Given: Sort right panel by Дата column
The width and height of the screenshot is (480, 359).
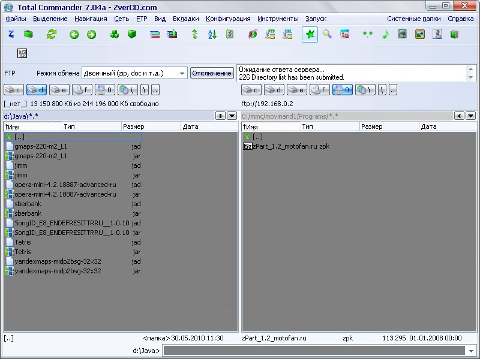Looking at the screenshot, I should point(448,126).
